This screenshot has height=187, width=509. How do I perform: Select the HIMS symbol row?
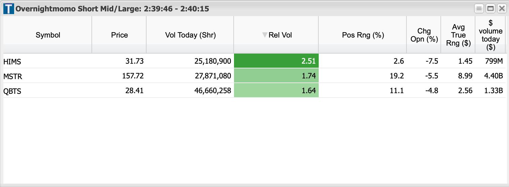12,61
